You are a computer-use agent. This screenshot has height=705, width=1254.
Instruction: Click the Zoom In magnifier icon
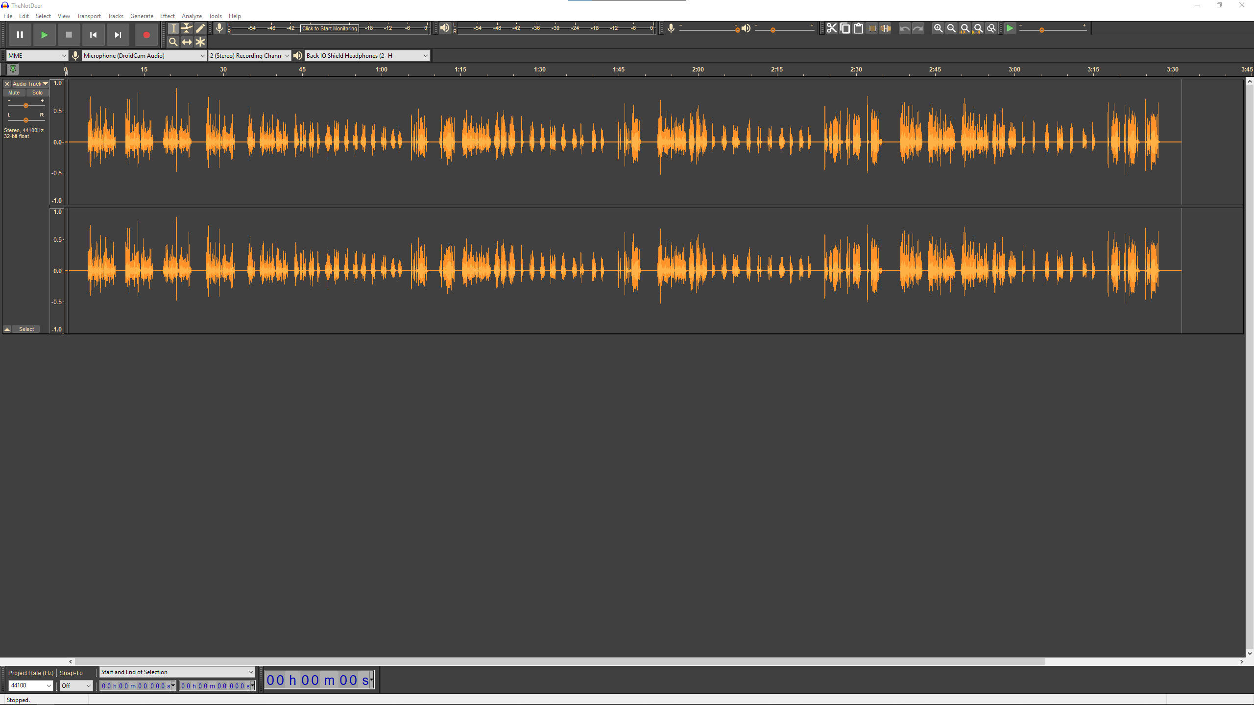coord(938,28)
